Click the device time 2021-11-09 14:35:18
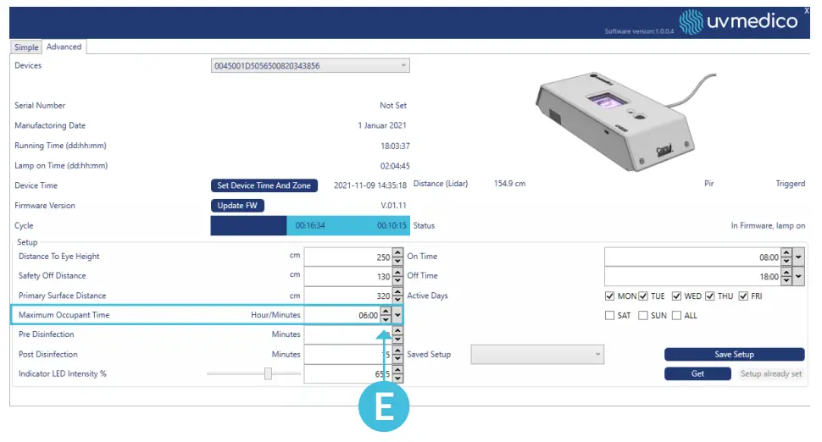This screenshot has width=822, height=442. tap(370, 185)
